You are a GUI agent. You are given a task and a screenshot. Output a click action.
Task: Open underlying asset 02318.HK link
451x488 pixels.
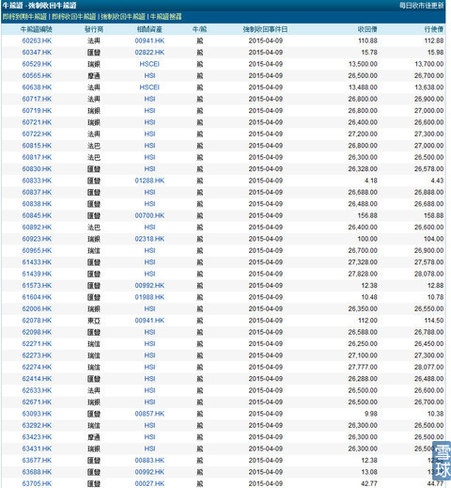coord(149,239)
